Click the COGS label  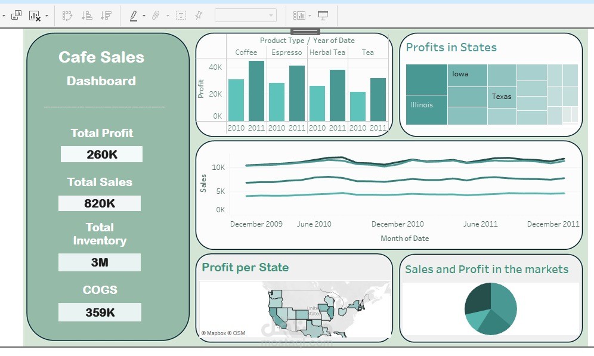click(100, 290)
